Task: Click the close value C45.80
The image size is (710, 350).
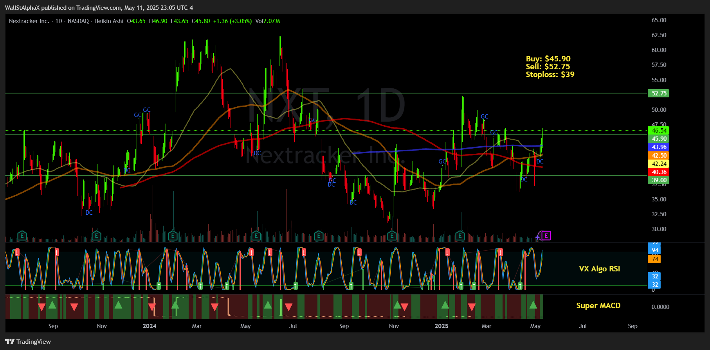Action: click(201, 21)
